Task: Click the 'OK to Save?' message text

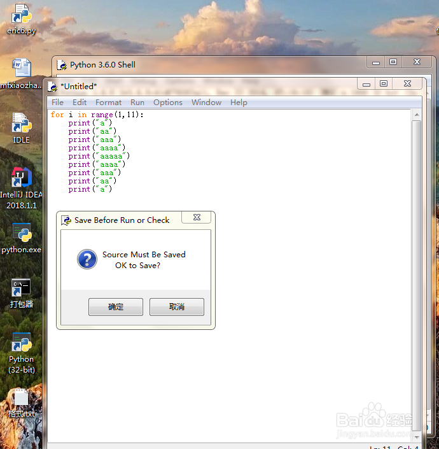Action: [137, 266]
